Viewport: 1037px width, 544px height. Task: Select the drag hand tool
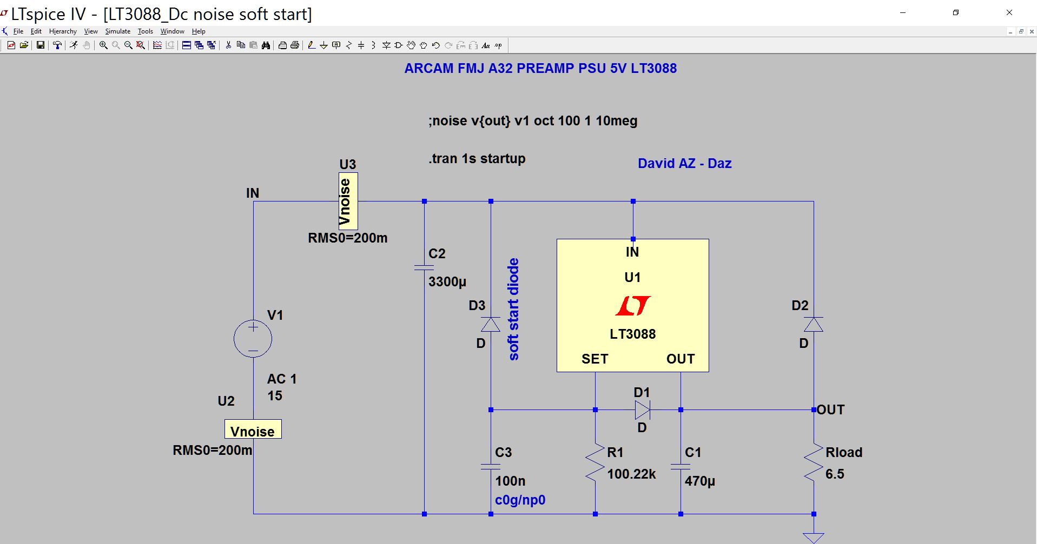point(424,45)
